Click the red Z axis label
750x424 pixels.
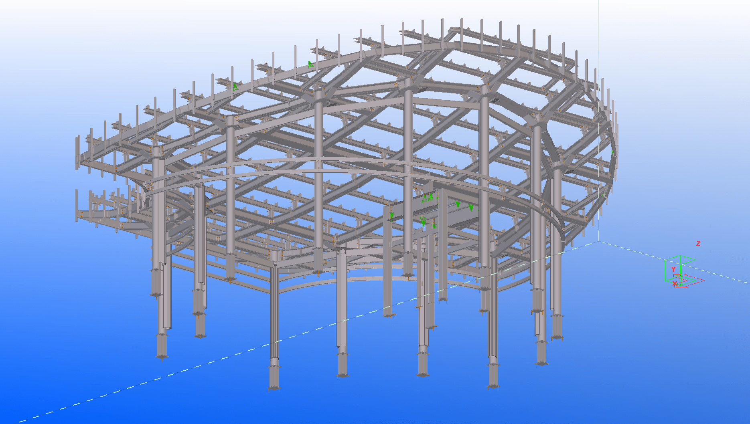[698, 244]
